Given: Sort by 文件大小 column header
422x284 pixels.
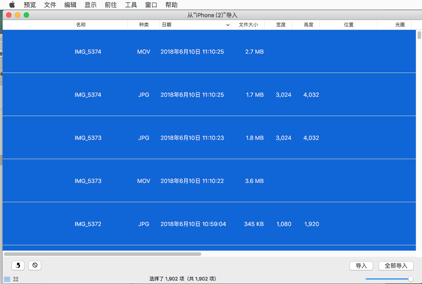Looking at the screenshot, I should pyautogui.click(x=248, y=25).
